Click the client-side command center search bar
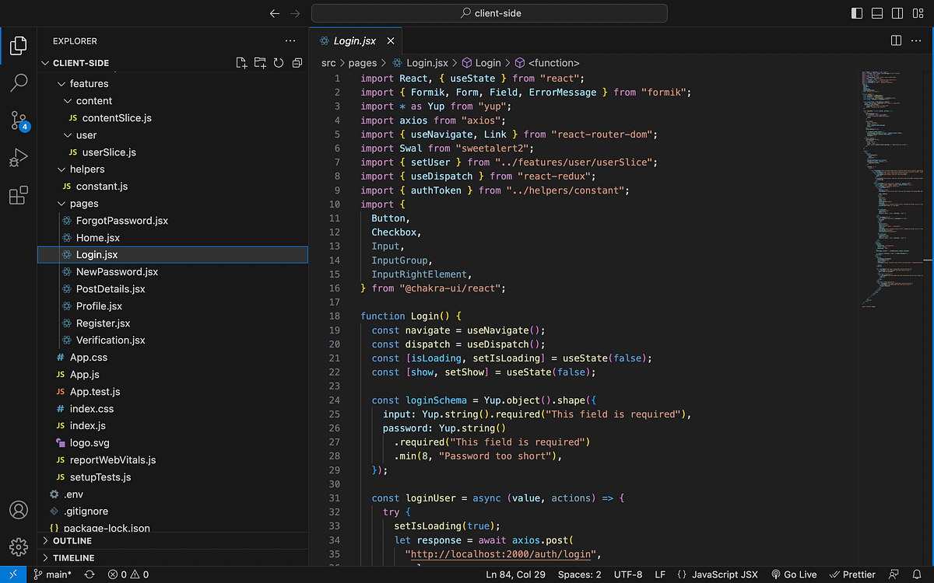Screen dimensions: 934x583 coord(489,12)
